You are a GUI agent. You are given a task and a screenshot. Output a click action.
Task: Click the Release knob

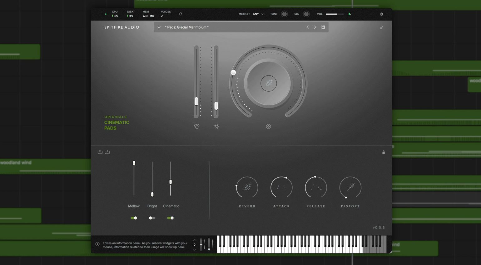[316, 187]
